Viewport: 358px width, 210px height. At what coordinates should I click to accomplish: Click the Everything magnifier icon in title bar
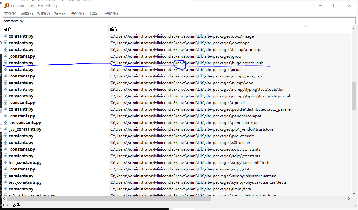click(x=7, y=5)
